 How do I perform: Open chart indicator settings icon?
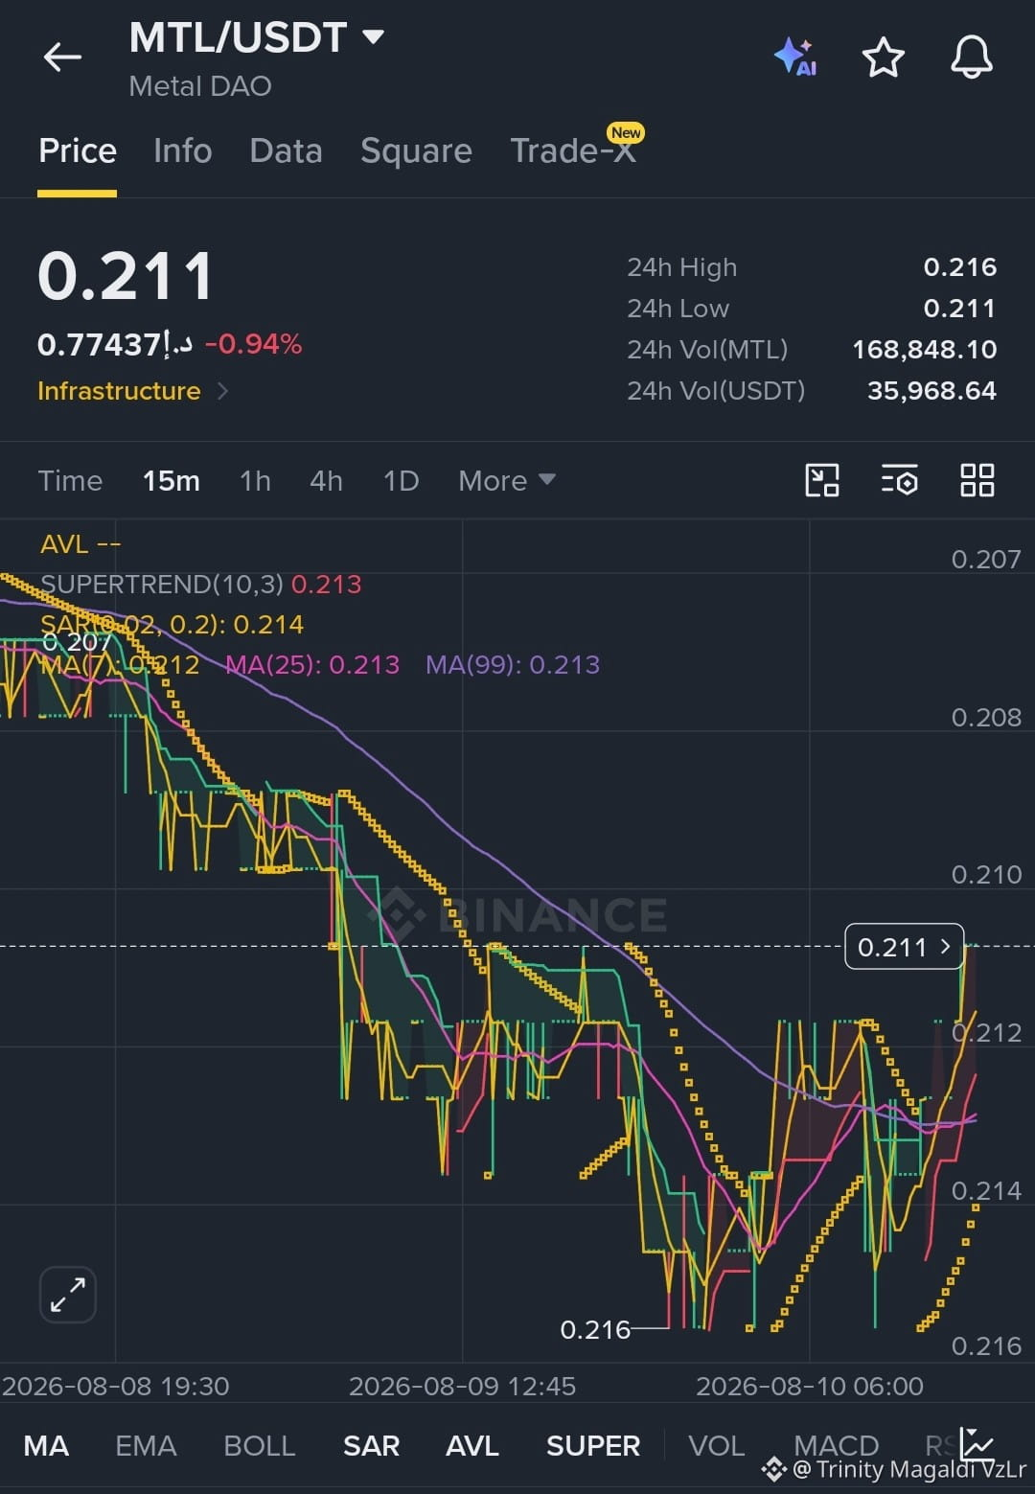point(899,480)
